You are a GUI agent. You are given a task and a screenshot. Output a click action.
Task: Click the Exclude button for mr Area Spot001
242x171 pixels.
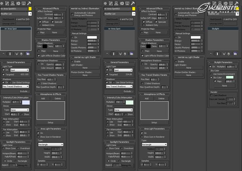25,91
